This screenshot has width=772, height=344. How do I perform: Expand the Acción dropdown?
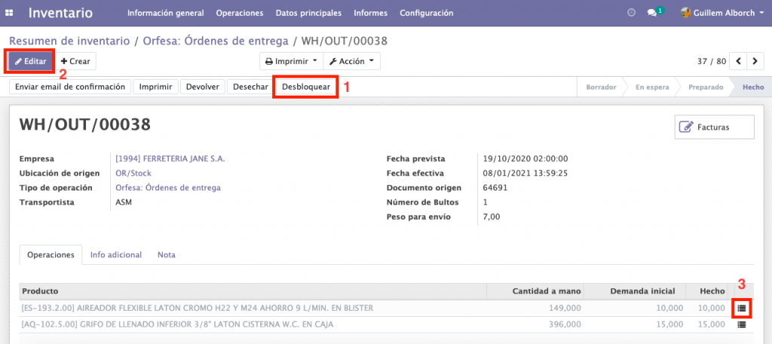352,61
